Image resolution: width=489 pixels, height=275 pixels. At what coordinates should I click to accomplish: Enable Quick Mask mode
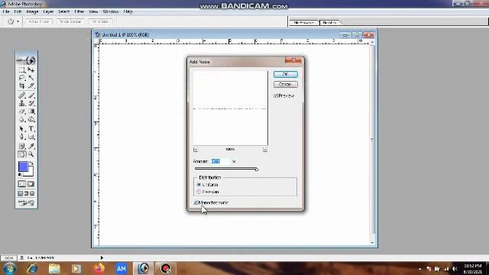tap(31, 184)
